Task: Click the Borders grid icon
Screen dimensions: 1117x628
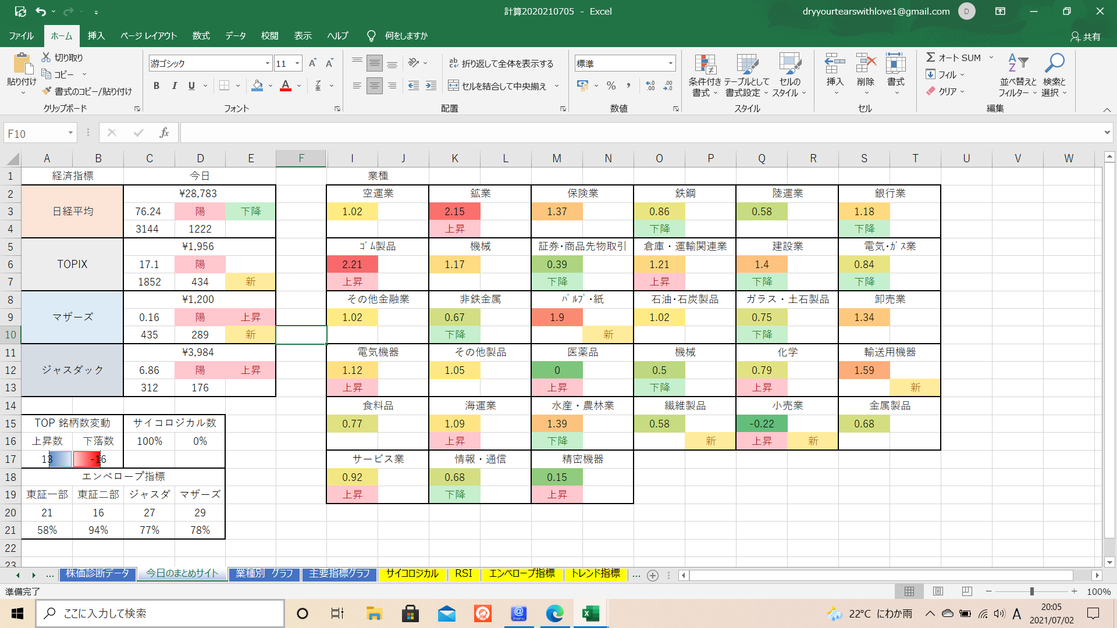Action: tap(224, 86)
